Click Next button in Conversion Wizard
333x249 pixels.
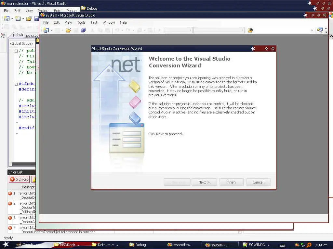tap(204, 182)
